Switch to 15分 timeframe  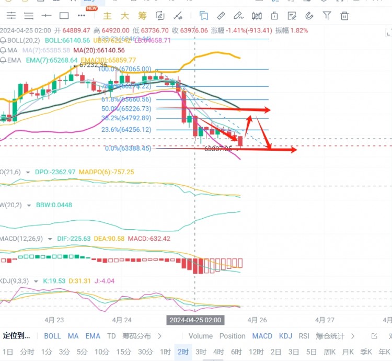[x=123, y=352]
